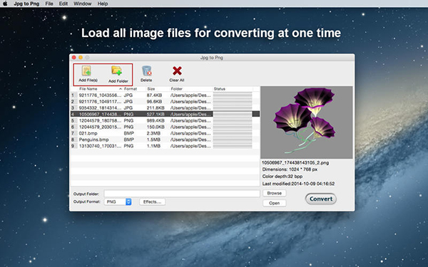Image resolution: width=428 pixels, height=267 pixels.
Task: Select row 9354332_1814314... JPG file
Action: [165, 108]
